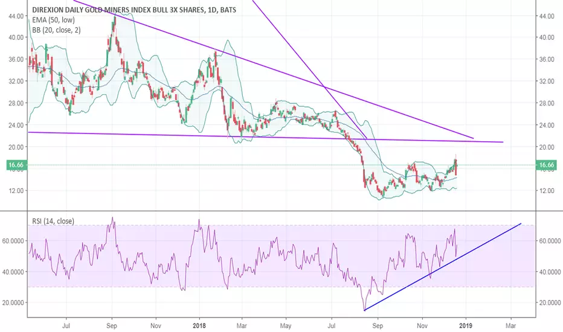
Task: Click the 44.00 label on left price axis
Action: [16, 16]
